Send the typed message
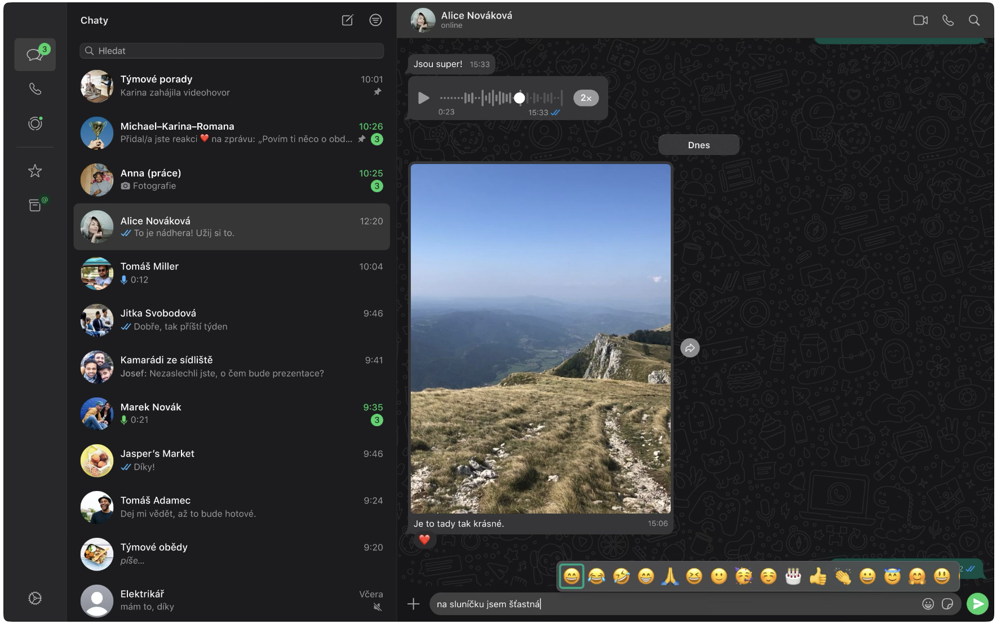Screen dimensions: 1001x628 pyautogui.click(x=978, y=603)
